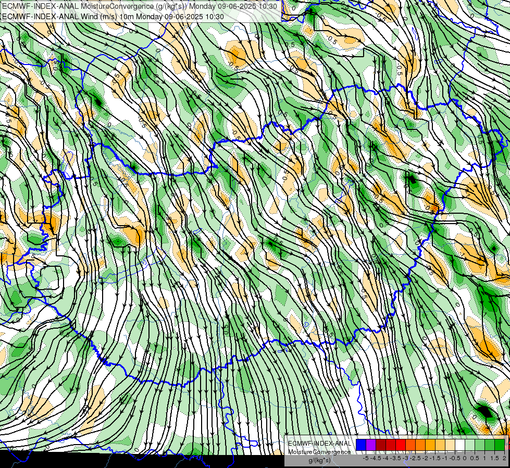Screen dimensions: 510x468
Task: Click the -2.5 tick label on legend
Action: click(x=415, y=458)
